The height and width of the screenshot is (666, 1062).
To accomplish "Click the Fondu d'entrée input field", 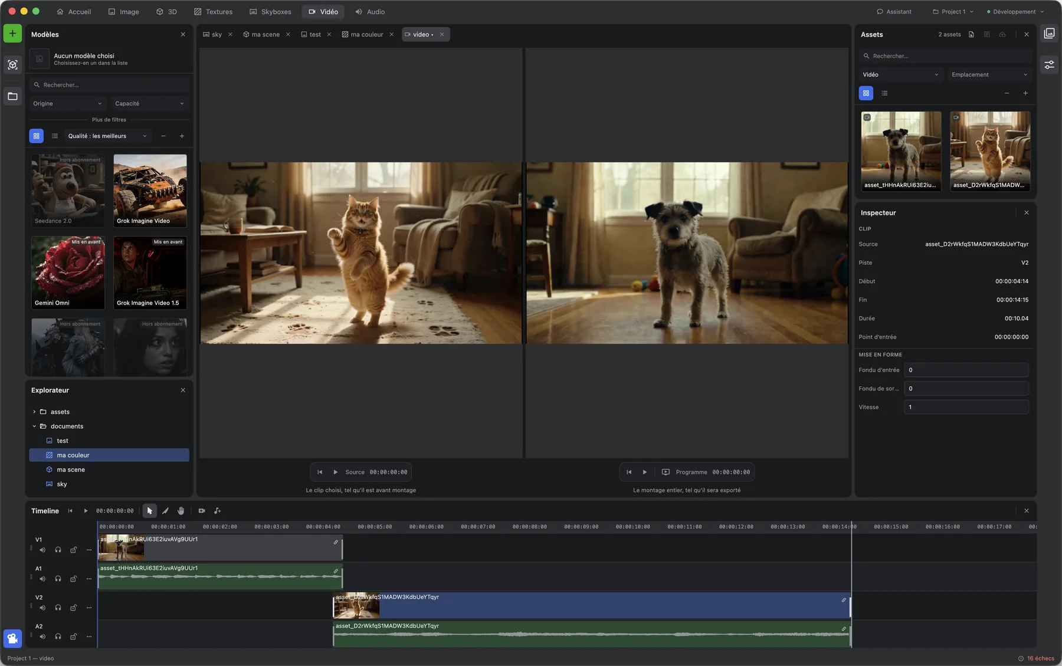I will [966, 370].
